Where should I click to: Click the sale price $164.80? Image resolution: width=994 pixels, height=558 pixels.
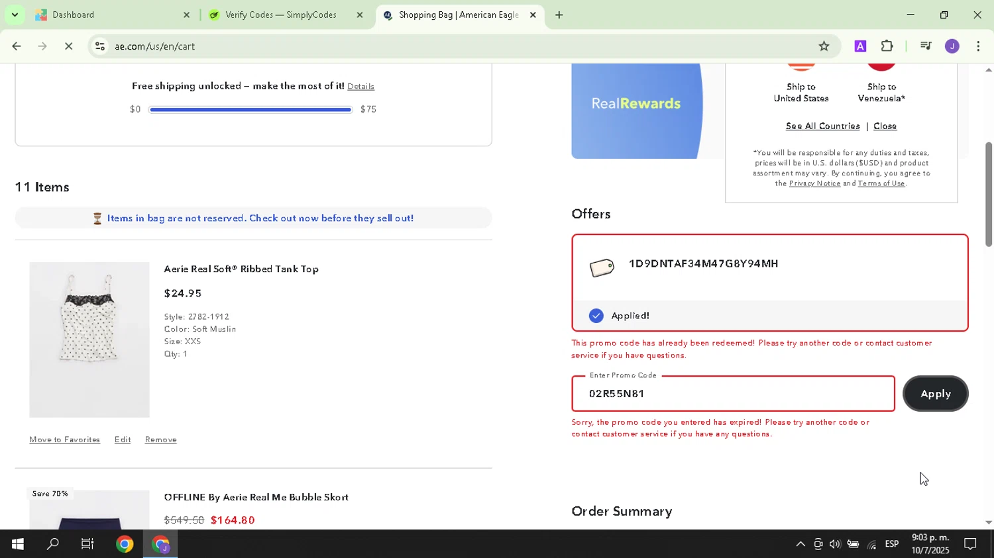tap(233, 520)
